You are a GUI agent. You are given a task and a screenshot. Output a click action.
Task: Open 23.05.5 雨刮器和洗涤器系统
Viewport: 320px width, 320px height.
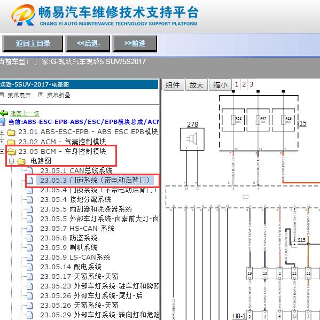click(x=86, y=209)
